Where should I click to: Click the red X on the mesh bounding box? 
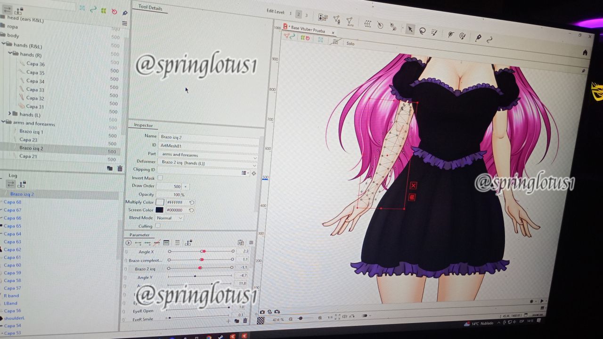point(413,186)
